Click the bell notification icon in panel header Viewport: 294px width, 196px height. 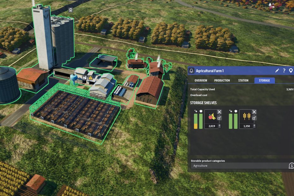click(192, 71)
